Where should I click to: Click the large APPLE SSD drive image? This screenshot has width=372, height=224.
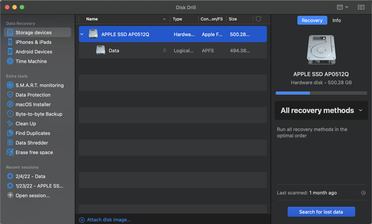coord(321,50)
